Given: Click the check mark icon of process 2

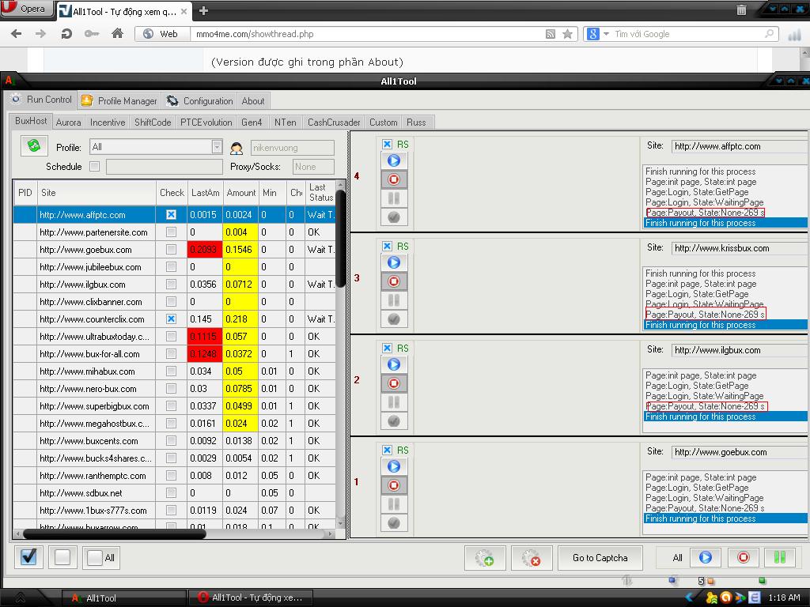Looking at the screenshot, I should 394,421.
